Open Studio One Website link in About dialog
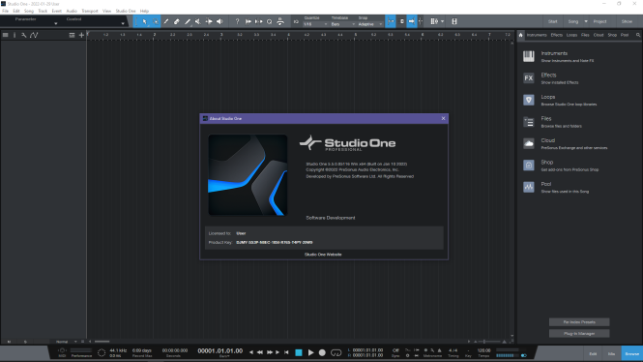This screenshot has height=362, width=643. 323,255
